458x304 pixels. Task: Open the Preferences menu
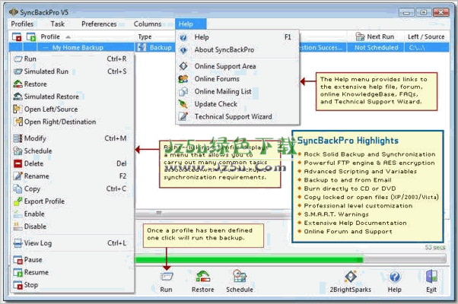(x=99, y=24)
